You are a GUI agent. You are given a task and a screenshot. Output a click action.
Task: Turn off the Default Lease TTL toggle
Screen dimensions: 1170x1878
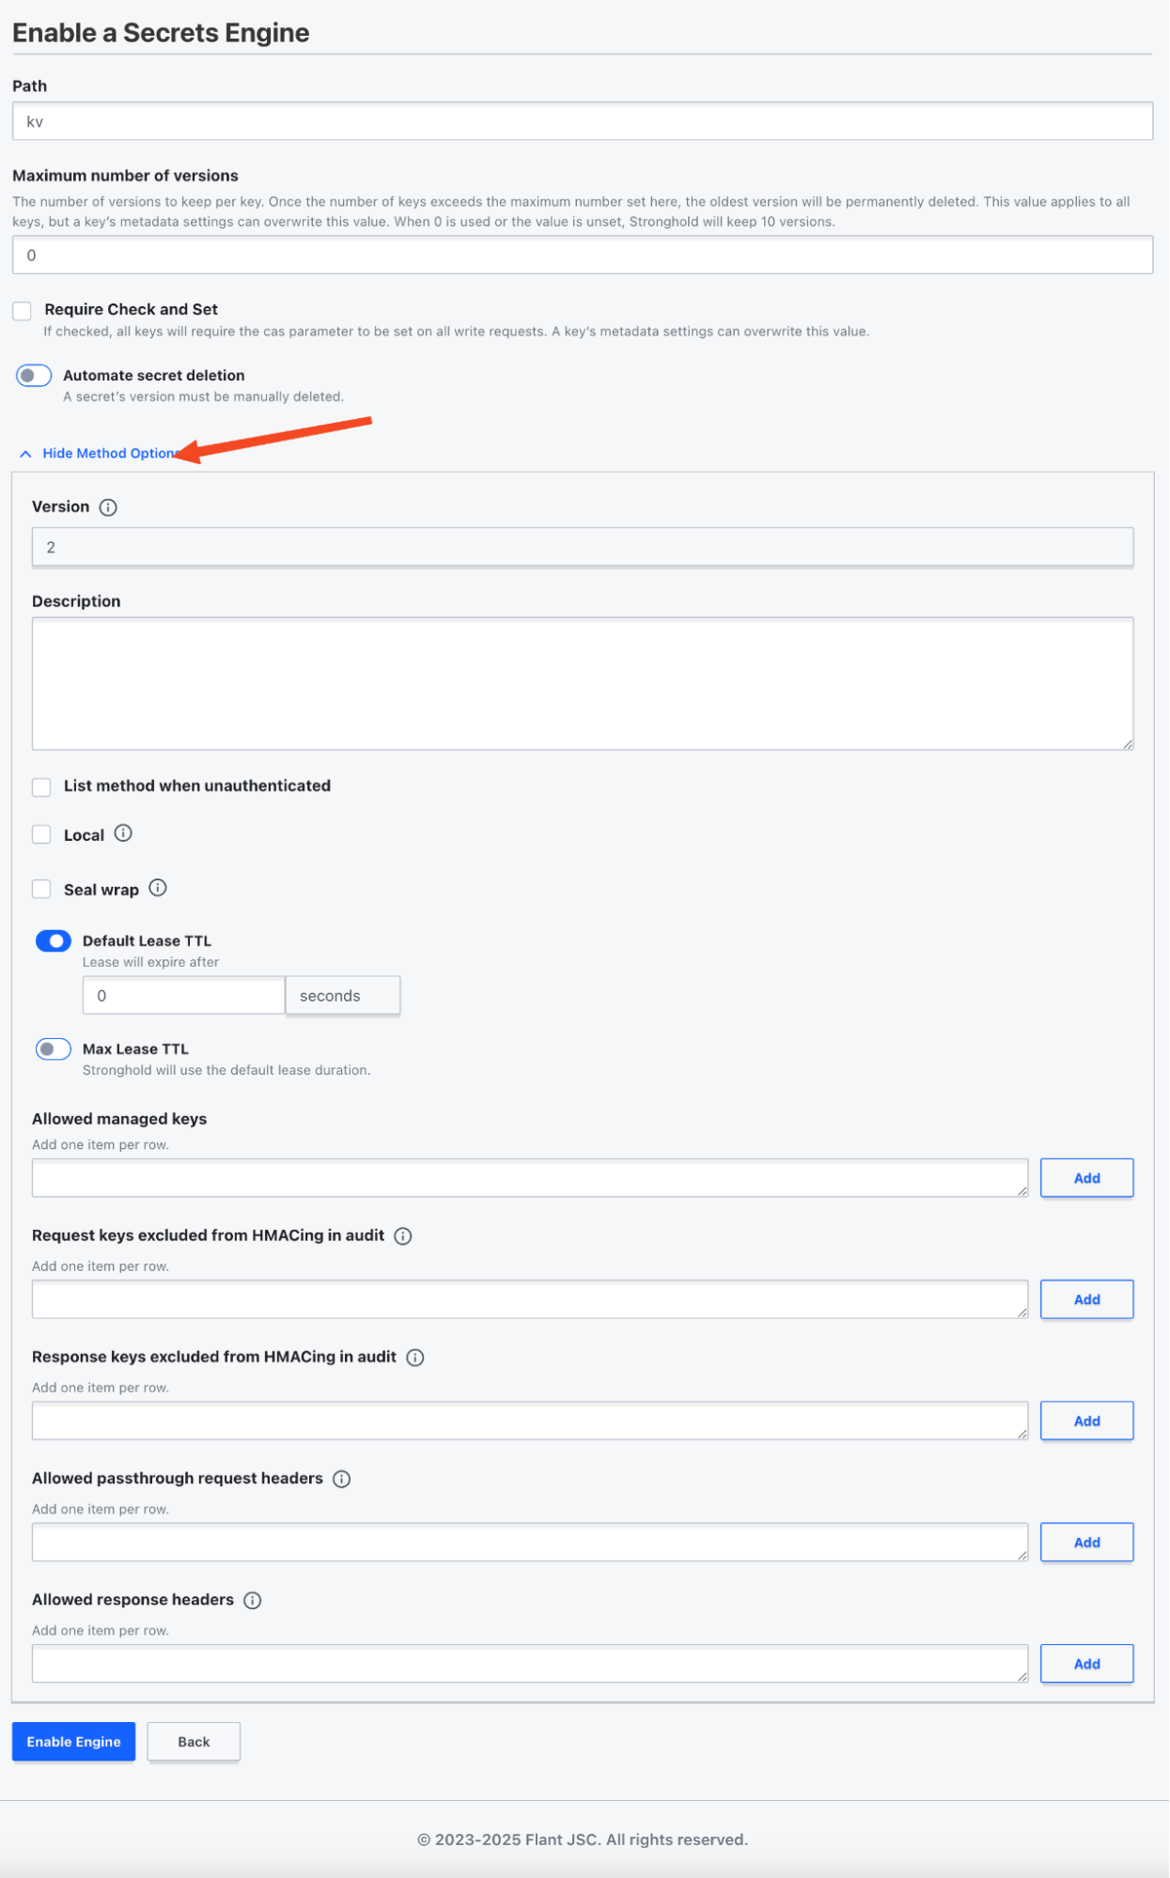[54, 941]
